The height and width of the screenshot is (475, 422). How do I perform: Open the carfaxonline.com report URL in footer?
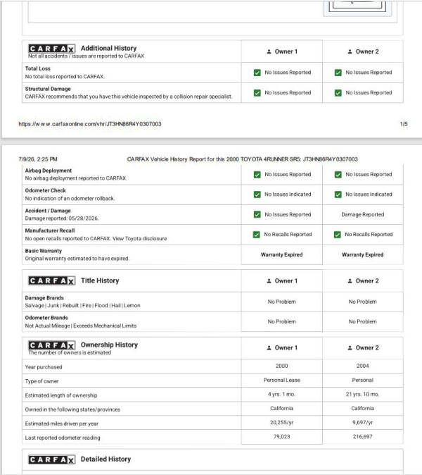pyautogui.click(x=90, y=124)
